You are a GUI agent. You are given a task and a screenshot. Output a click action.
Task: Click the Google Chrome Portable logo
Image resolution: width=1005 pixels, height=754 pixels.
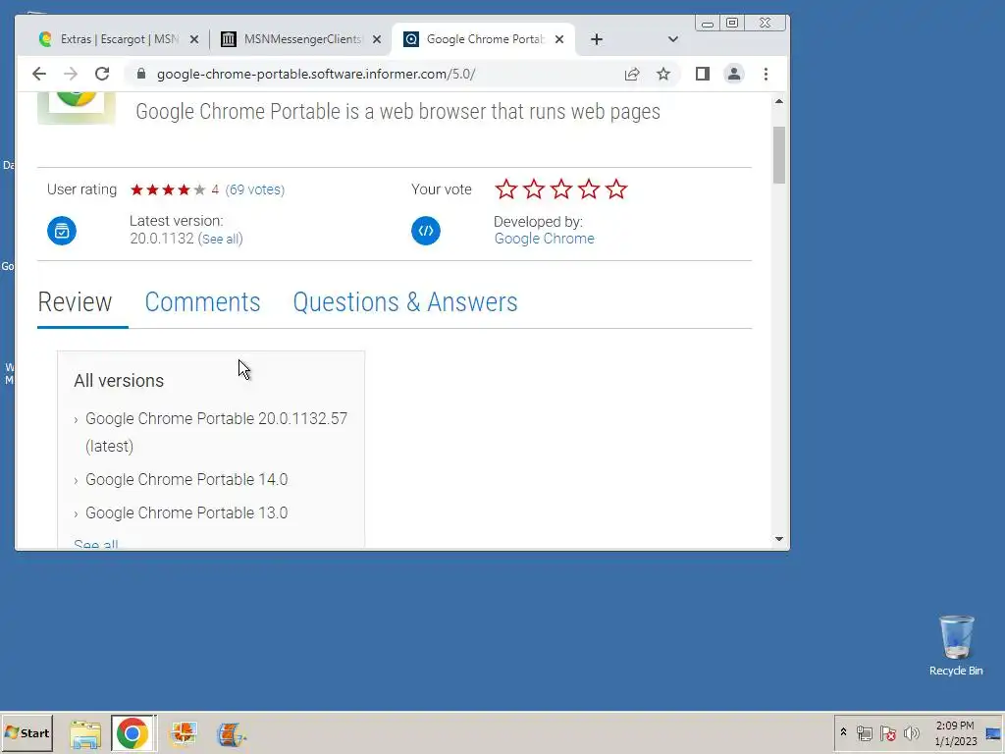pos(77,108)
